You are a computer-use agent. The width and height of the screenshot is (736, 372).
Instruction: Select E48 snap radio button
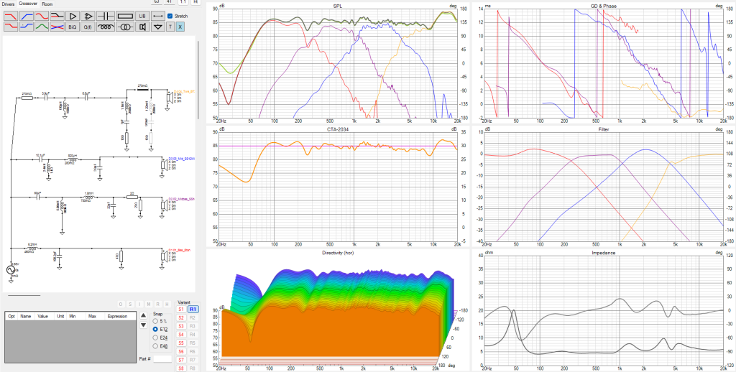(155, 346)
